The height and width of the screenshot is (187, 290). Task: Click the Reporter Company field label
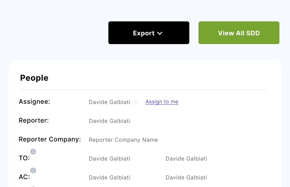point(50,139)
